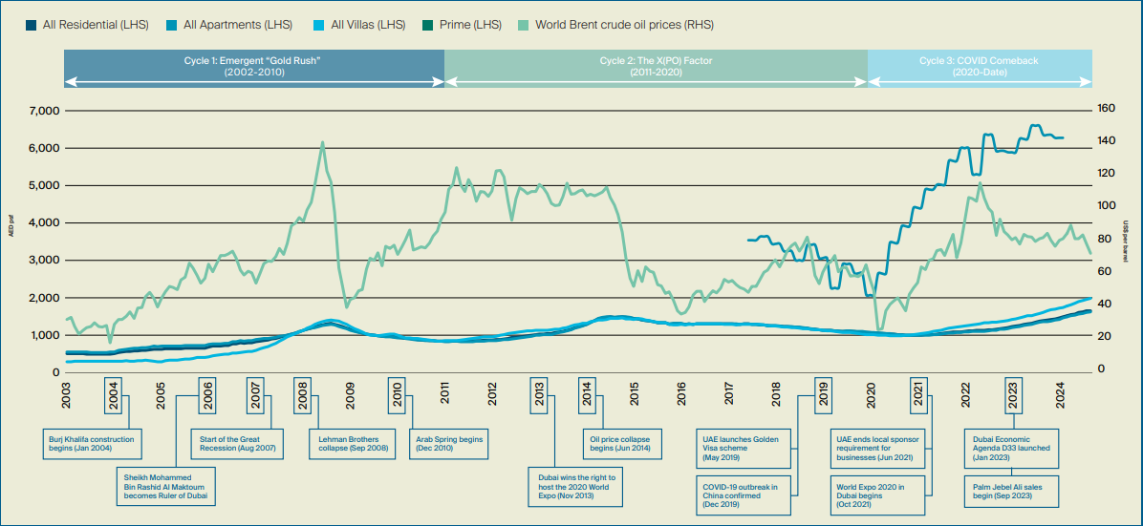Click the 6,000 left axis value
1143x526 pixels.
click(46, 148)
